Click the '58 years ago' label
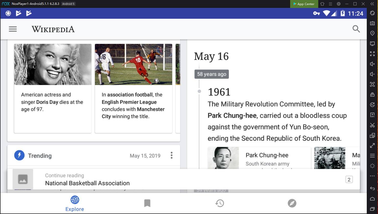378x214 pixels. click(x=212, y=74)
